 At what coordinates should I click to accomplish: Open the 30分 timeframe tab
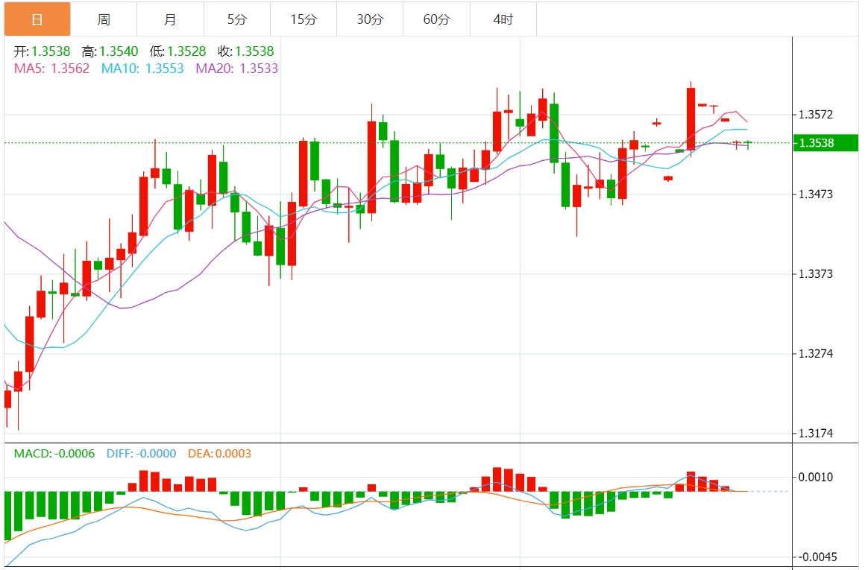(x=370, y=19)
